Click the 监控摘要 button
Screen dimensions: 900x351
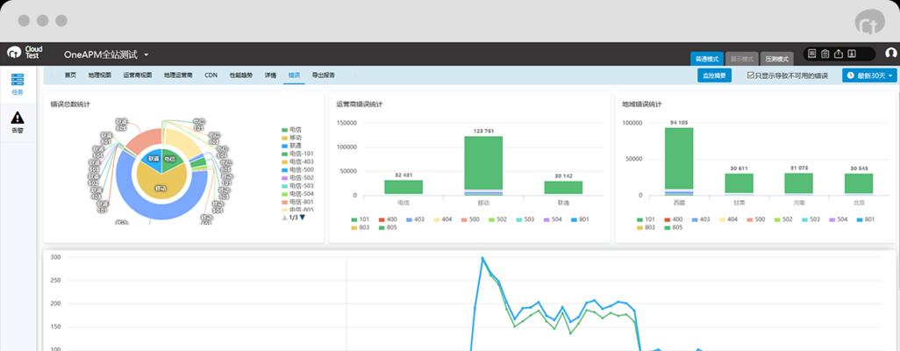[x=715, y=75]
